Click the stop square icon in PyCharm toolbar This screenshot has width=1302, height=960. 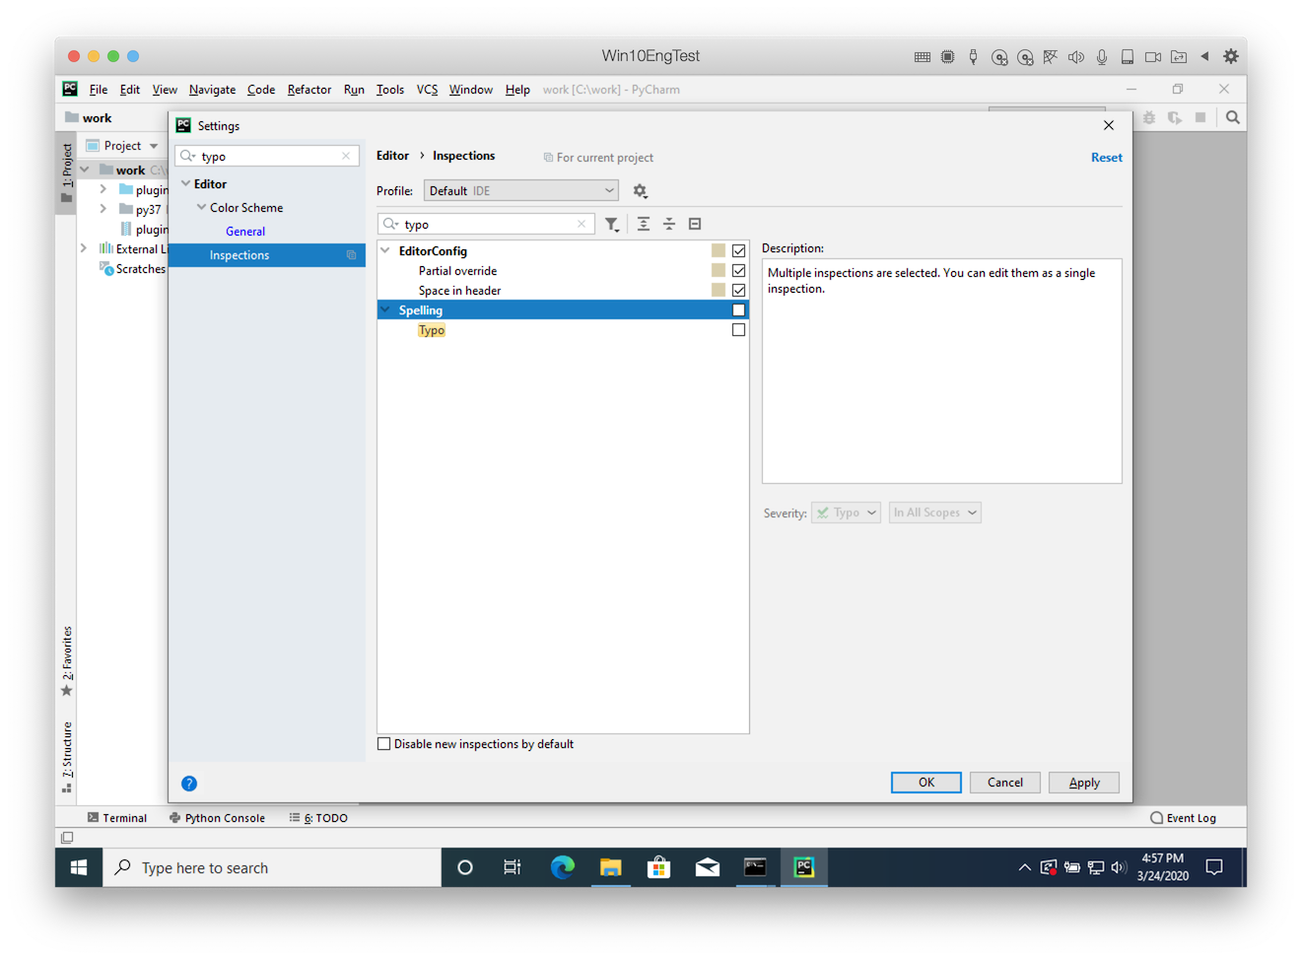point(1200,117)
